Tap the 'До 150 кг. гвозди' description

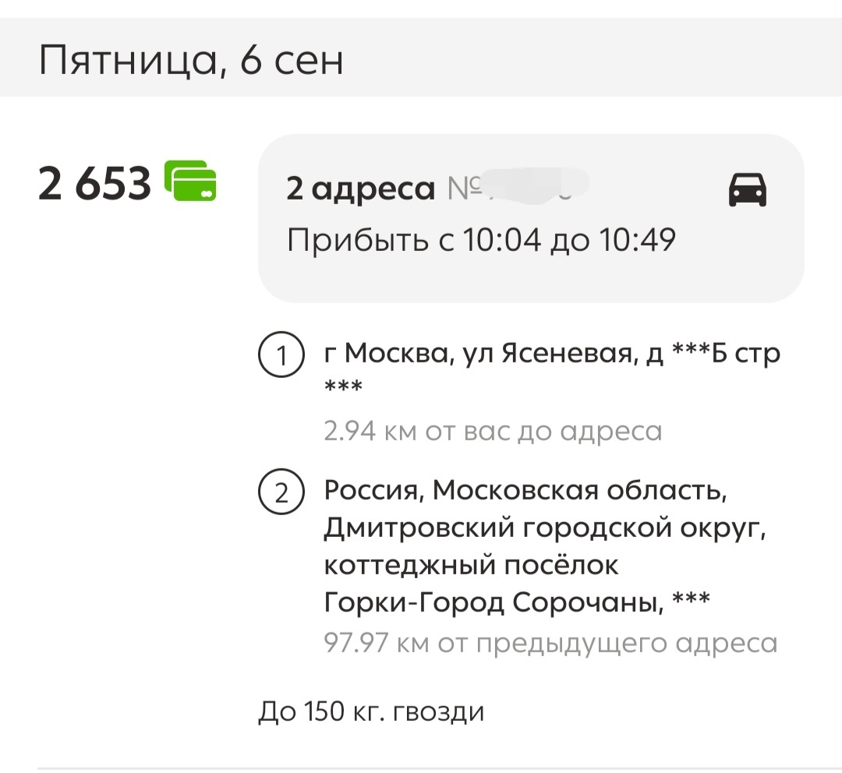pos(371,711)
